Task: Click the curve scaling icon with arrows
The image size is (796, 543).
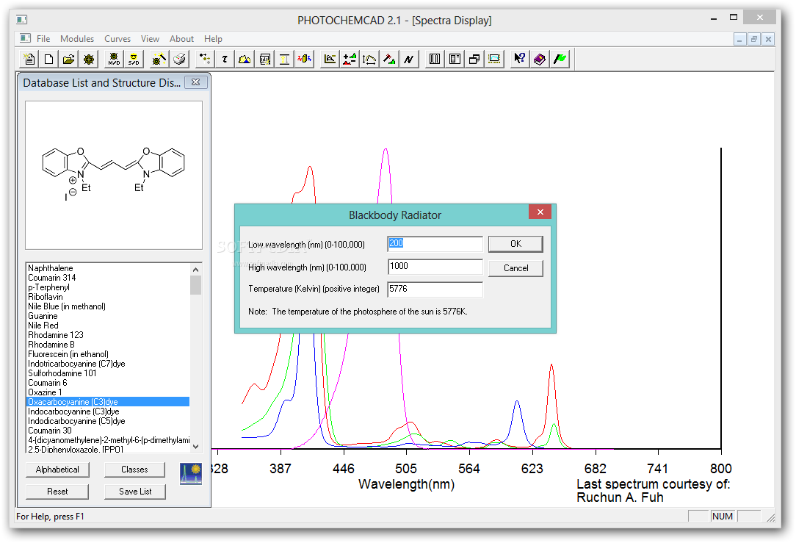Action: [x=369, y=59]
